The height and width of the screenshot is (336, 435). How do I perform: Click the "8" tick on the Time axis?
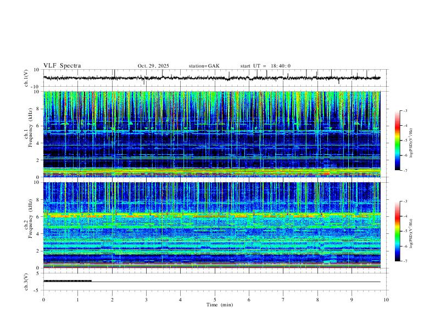(317, 300)
